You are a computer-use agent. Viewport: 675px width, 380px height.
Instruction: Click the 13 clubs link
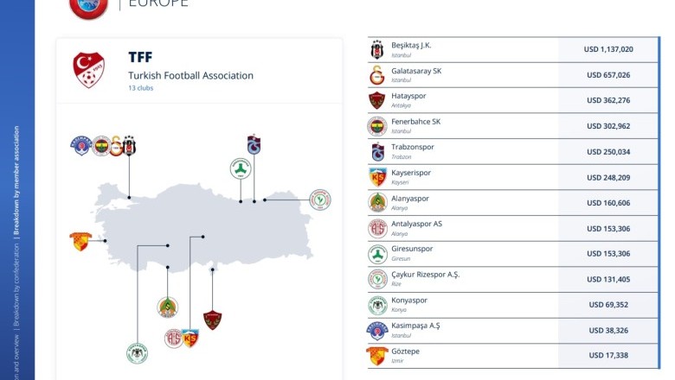[141, 88]
